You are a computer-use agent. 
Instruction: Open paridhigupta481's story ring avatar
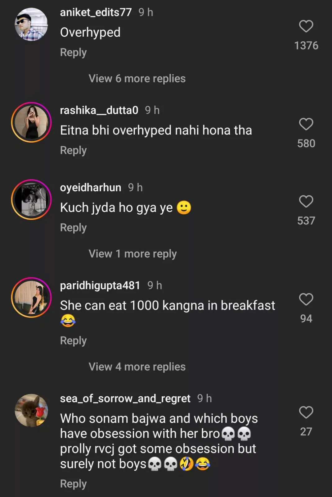tap(31, 298)
